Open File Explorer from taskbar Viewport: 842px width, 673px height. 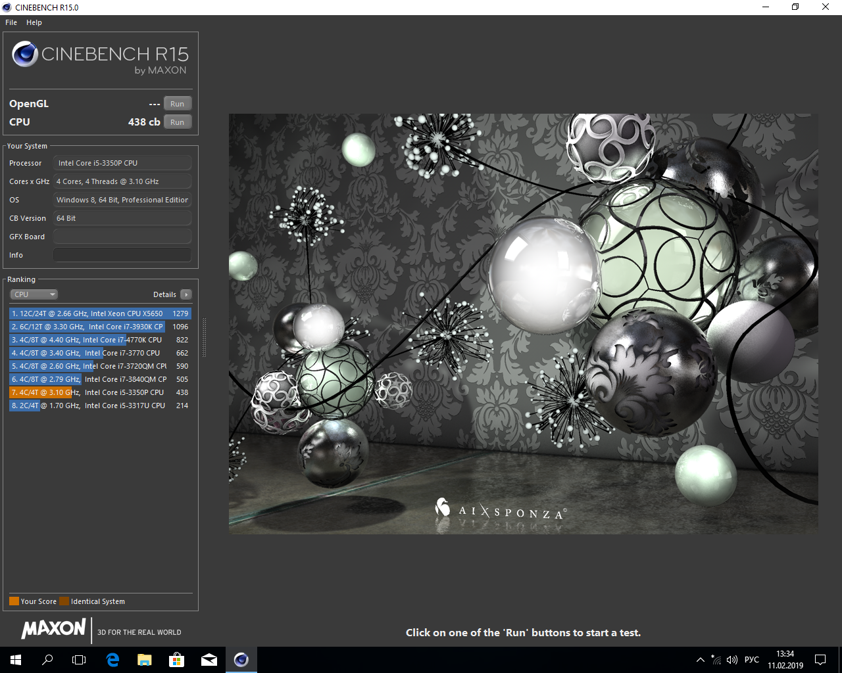[145, 660]
